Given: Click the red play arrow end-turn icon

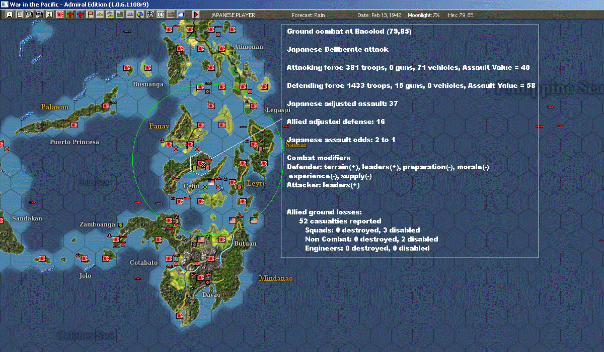Looking at the screenshot, I should coord(196,15).
